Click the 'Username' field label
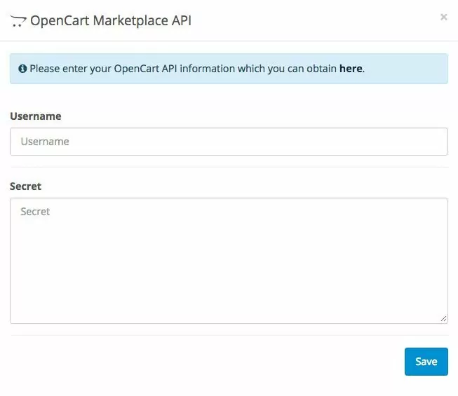Image resolution: width=458 pixels, height=396 pixels. pyautogui.click(x=36, y=116)
